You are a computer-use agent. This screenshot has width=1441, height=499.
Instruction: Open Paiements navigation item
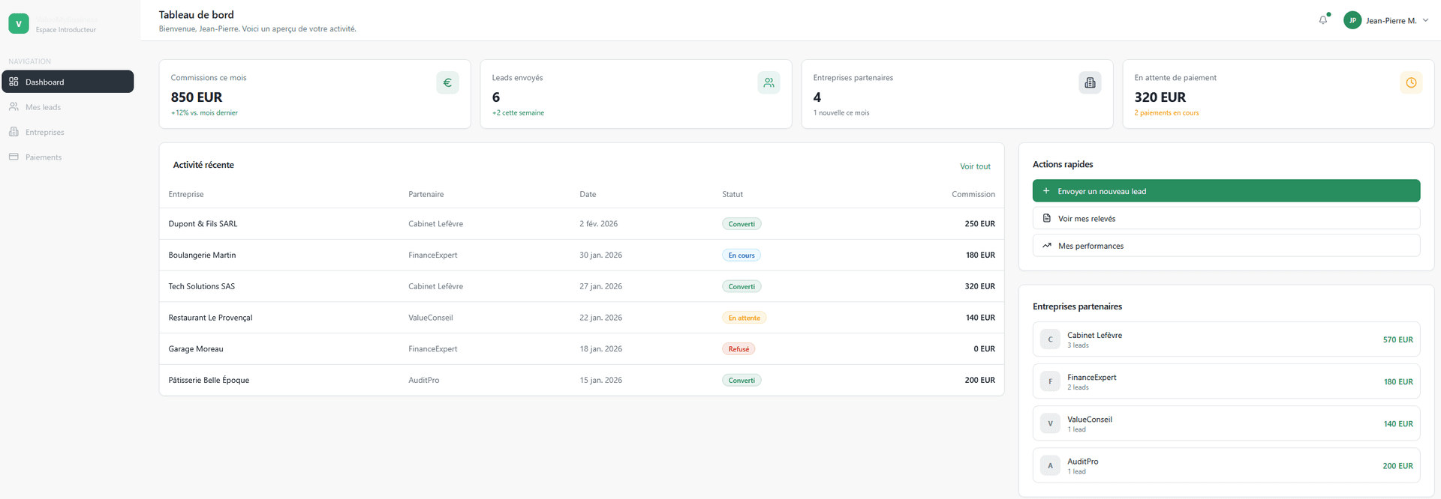tap(68, 157)
